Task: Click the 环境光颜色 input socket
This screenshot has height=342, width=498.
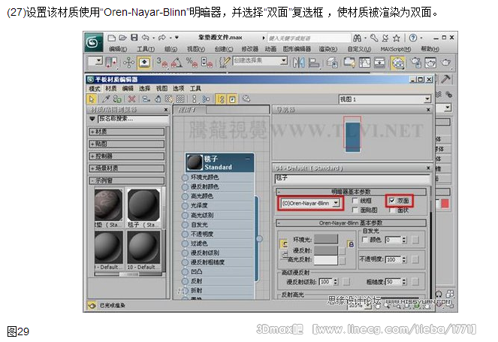Action: pos(185,177)
